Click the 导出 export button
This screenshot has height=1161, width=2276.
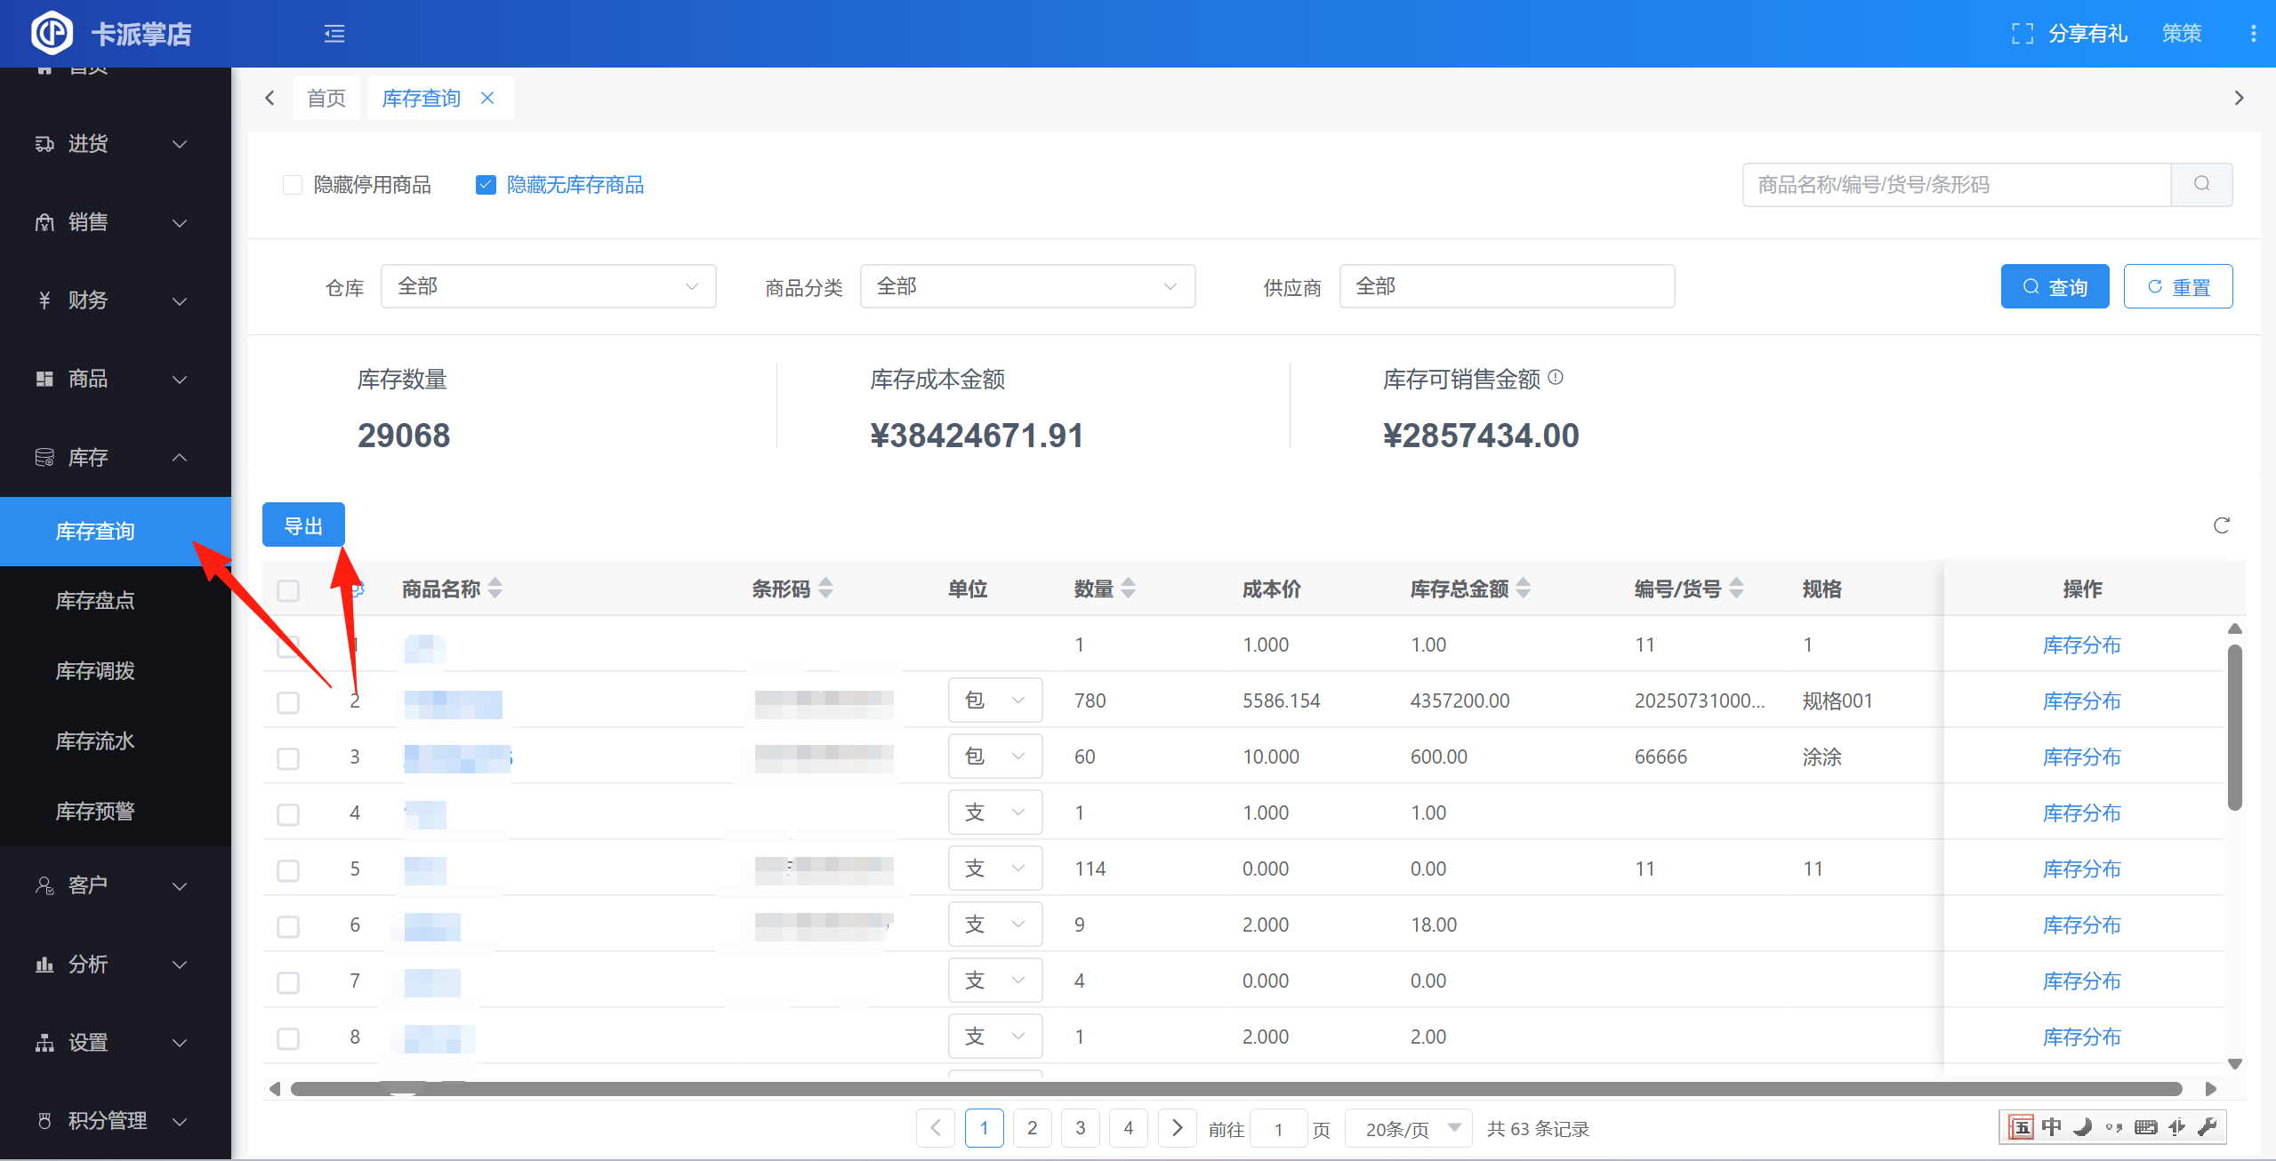tap(303, 525)
